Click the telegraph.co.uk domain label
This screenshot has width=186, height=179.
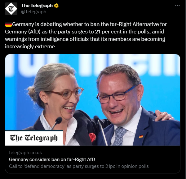pyautogui.click(x=25, y=153)
